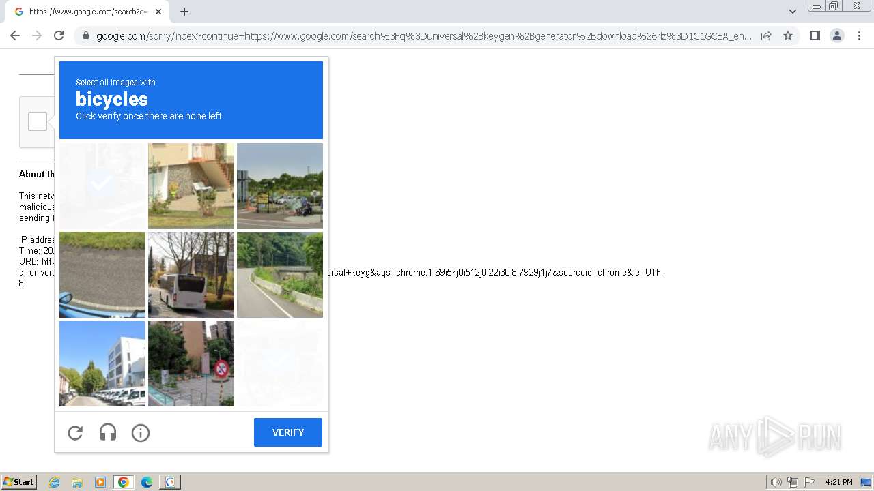Open the last pinned taskbar app
Viewport: 874px width, 491px height.
170,482
